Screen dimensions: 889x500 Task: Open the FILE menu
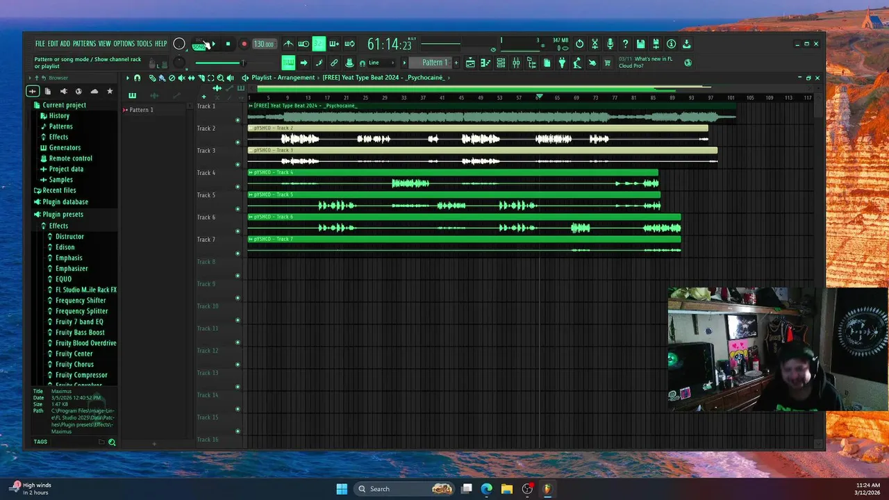[40, 44]
